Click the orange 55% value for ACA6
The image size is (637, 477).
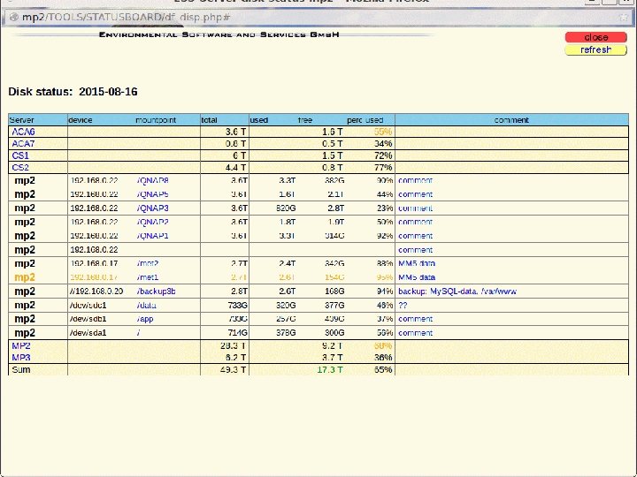tap(383, 132)
